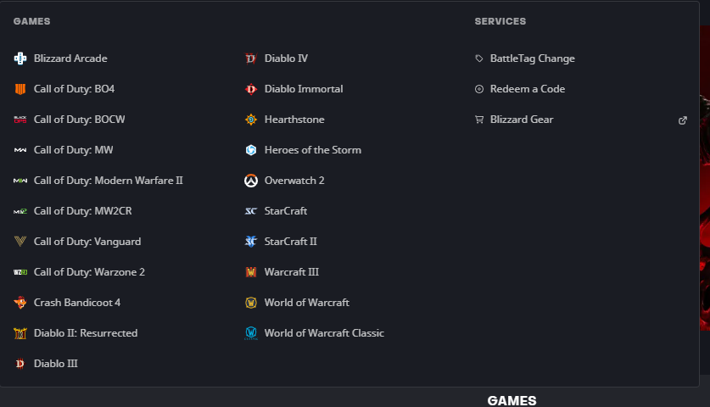The height and width of the screenshot is (407, 710).
Task: Open Call of Duty: Modern Warfare II
Action: coord(108,181)
